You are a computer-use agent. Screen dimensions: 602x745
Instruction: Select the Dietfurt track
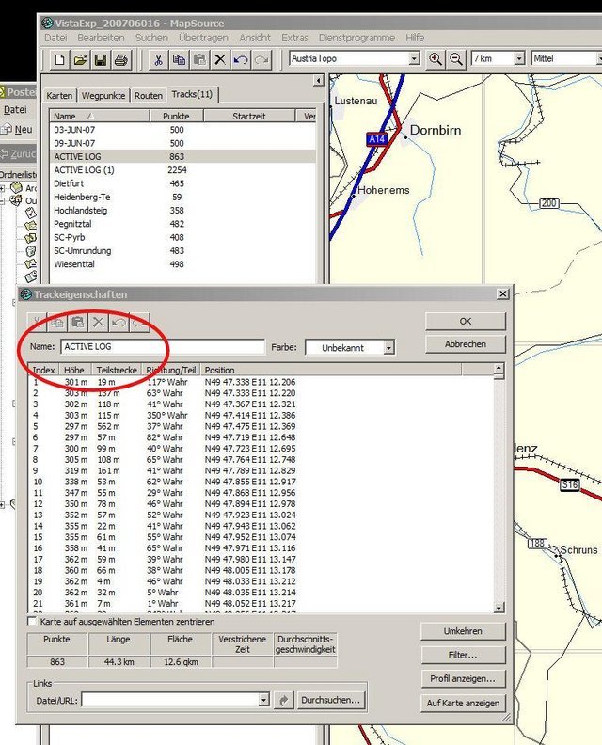182,183
